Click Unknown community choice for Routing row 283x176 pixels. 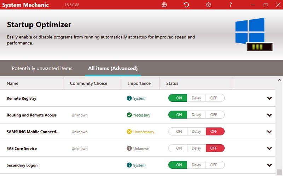coord(80,115)
